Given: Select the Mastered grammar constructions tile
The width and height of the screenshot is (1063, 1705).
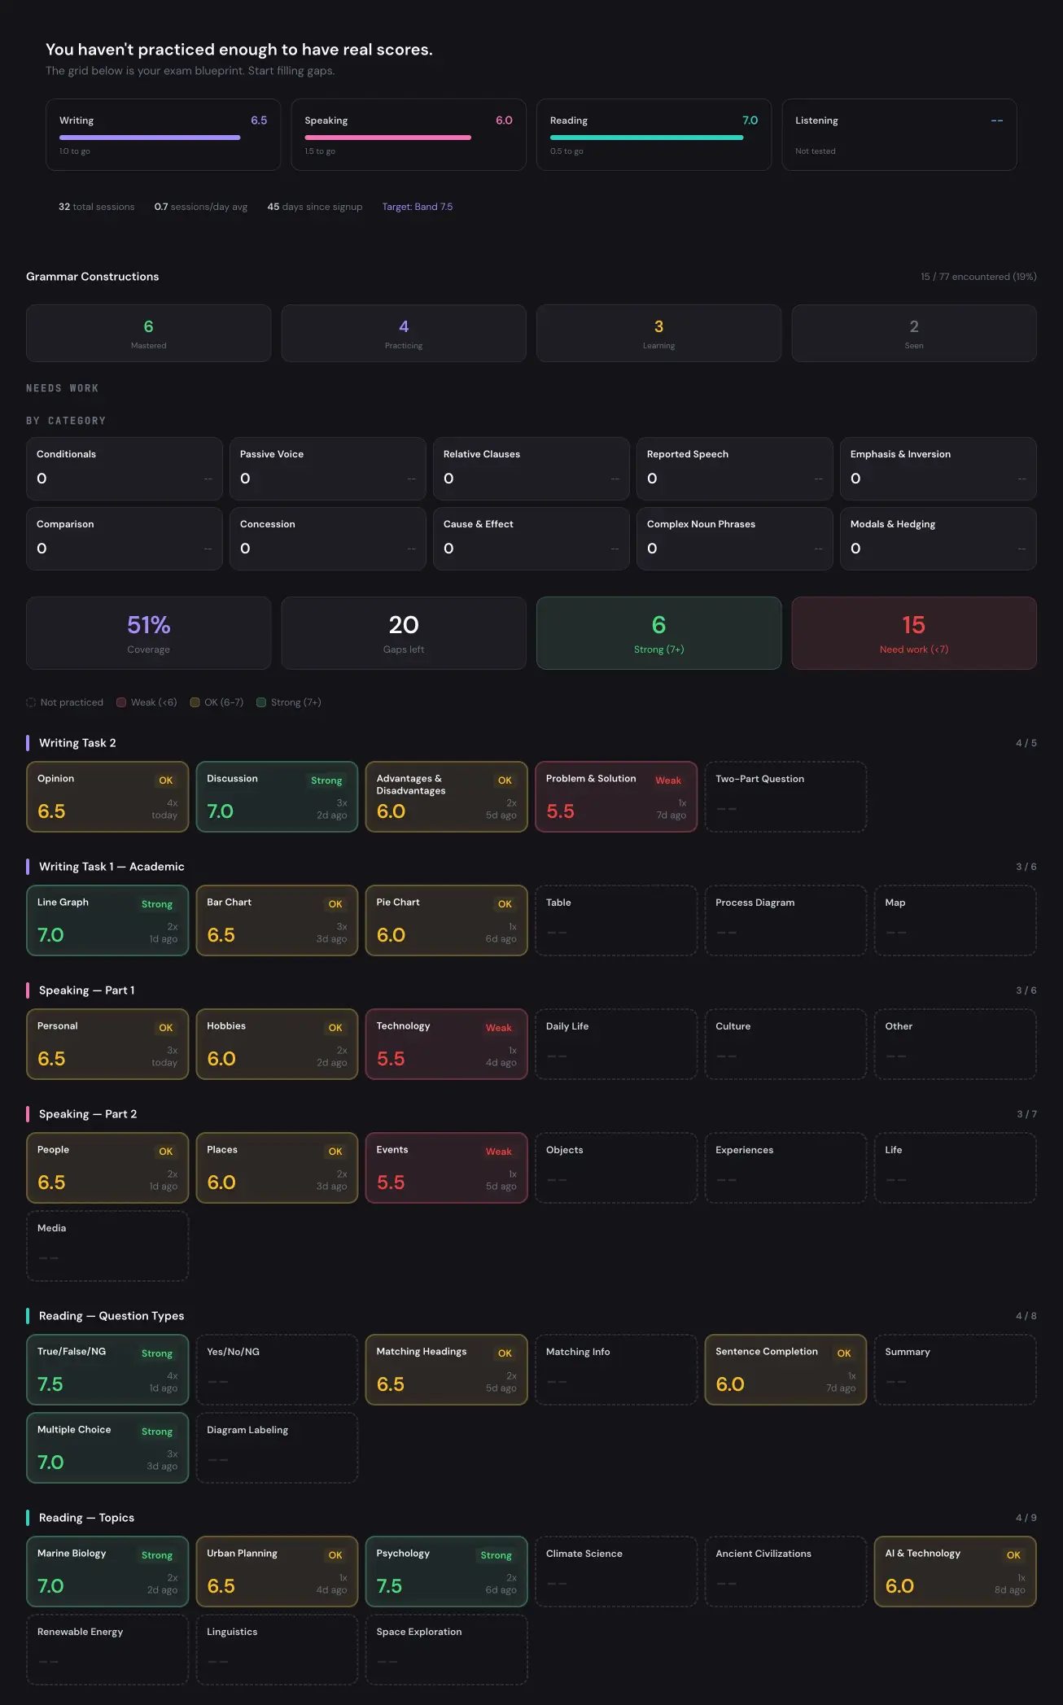Looking at the screenshot, I should point(148,334).
